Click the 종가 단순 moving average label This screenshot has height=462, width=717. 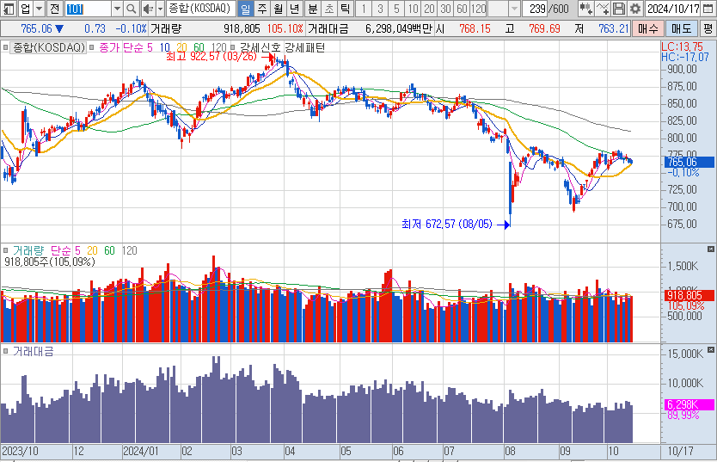pyautogui.click(x=121, y=47)
